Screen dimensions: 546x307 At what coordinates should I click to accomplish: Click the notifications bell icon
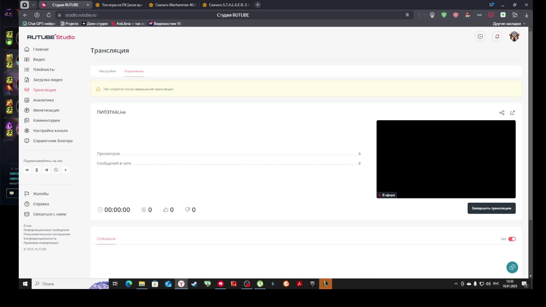[x=497, y=36]
